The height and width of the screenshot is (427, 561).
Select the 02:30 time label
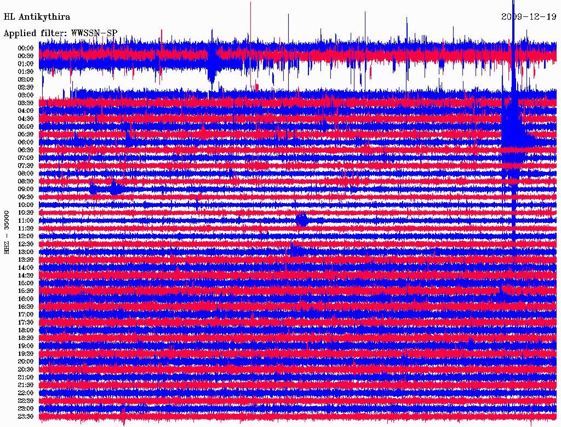pyautogui.click(x=26, y=87)
